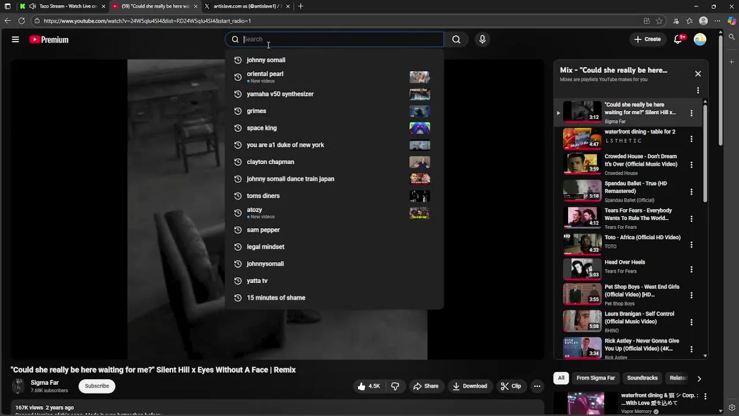
Task: Close the Mix playlist panel
Action: (698, 74)
